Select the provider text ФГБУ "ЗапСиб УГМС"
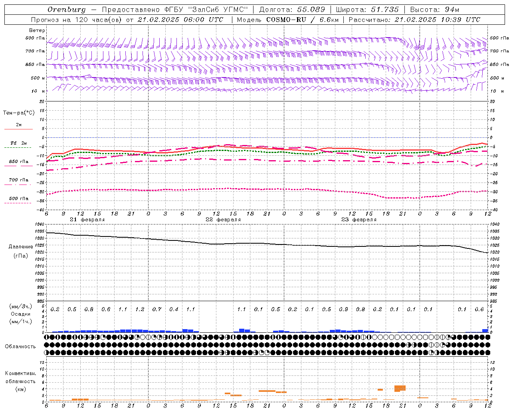Viewport: 511px width, 409px height. coord(206,10)
